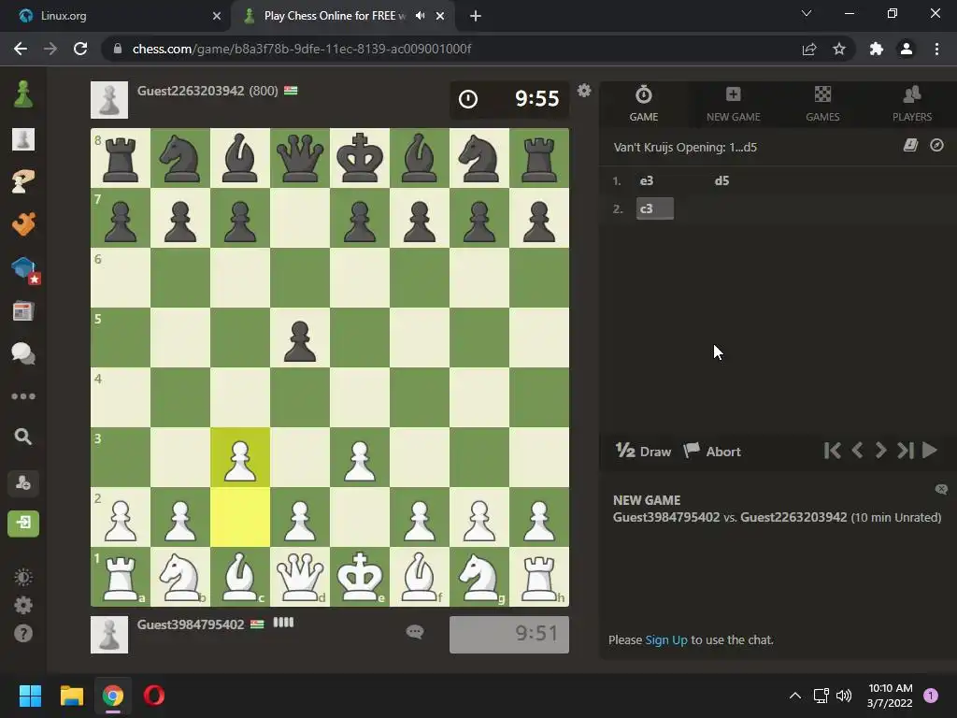The height and width of the screenshot is (718, 957).
Task: Open the Play pawn-board icon in sidebar
Action: click(23, 139)
